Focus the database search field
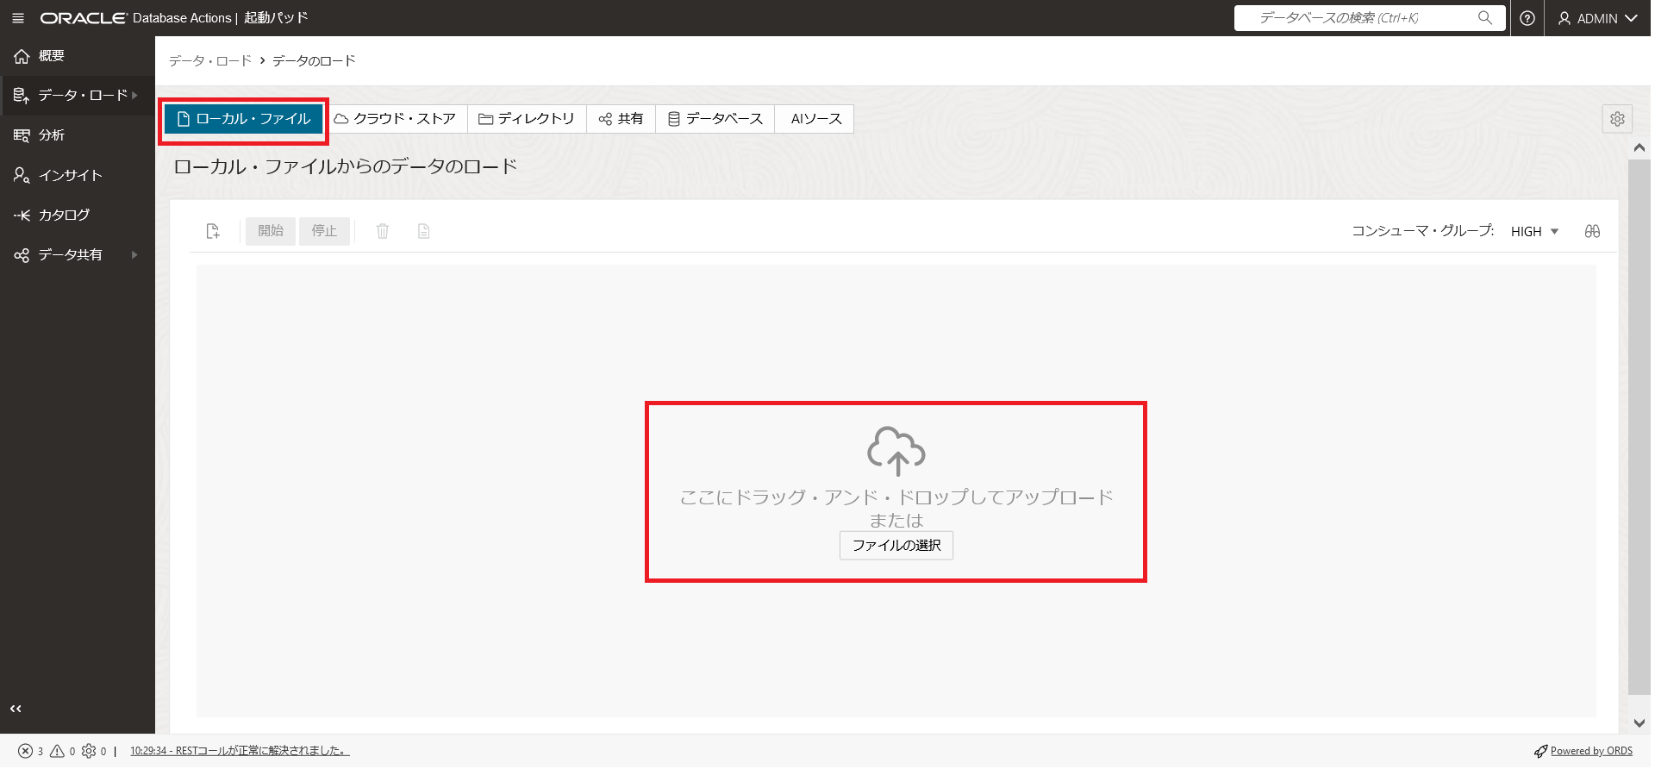This screenshot has width=1655, height=769. (x=1370, y=18)
